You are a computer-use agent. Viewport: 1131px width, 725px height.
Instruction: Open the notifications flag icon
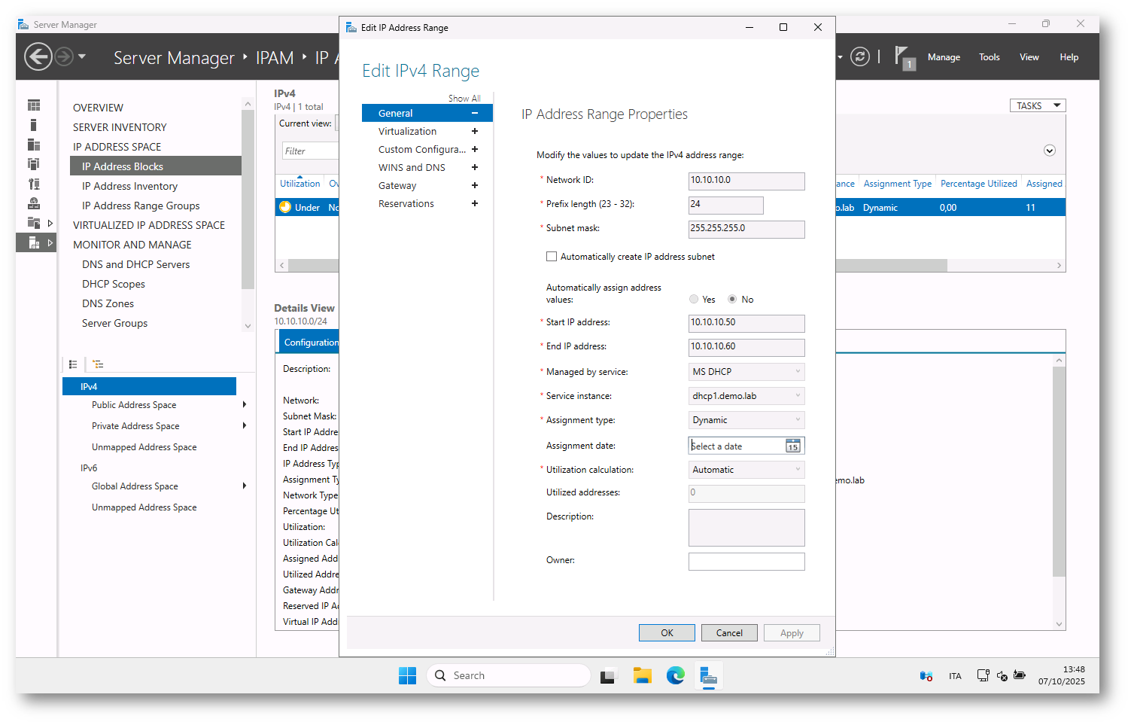903,56
